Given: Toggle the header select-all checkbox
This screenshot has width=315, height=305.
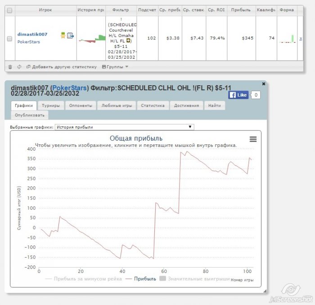Looking at the screenshot, I should [9, 10].
